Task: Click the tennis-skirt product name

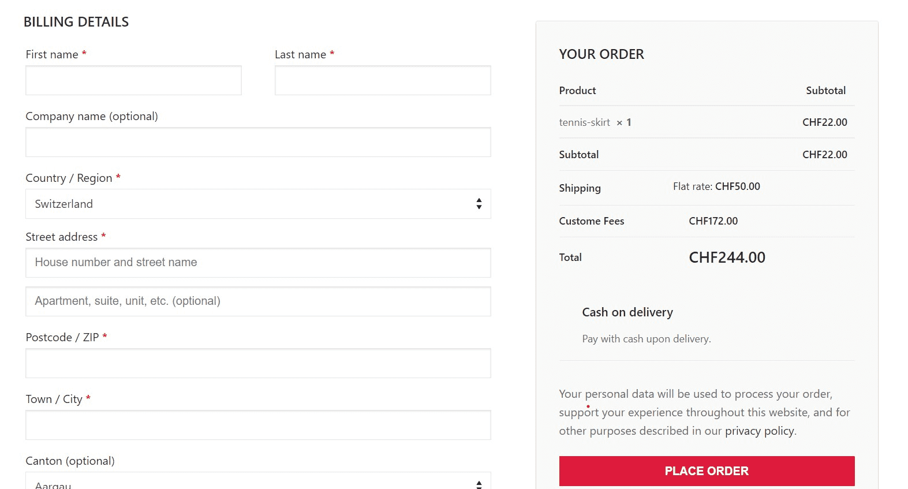Action: click(584, 122)
